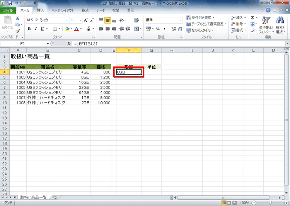Open セルのスタイル menu
The height and width of the screenshot is (206, 290).
tap(200, 30)
